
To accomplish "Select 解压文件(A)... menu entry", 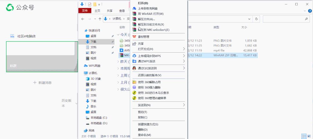I will tap(147, 19).
